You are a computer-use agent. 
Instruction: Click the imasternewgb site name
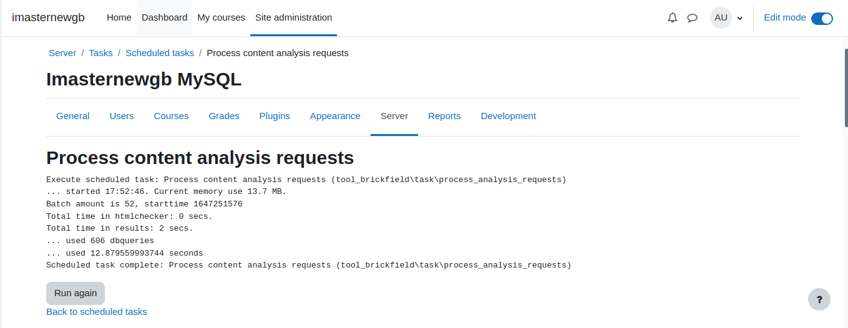pyautogui.click(x=48, y=17)
